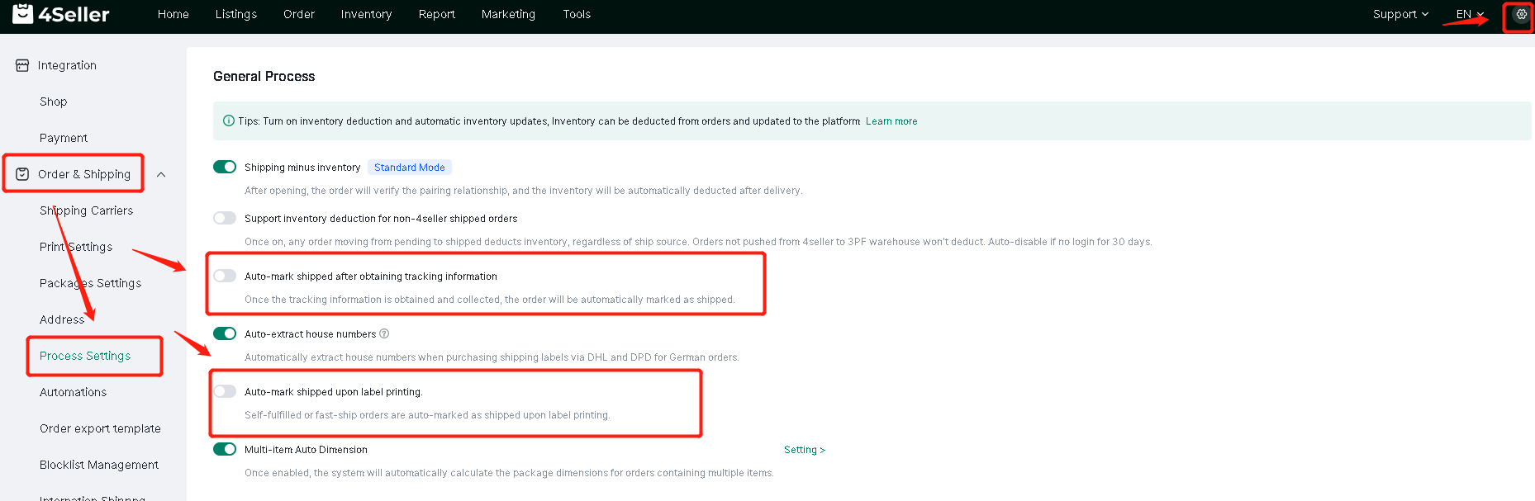This screenshot has height=501, width=1535.
Task: Click Integration sidebar section
Action: (x=67, y=65)
